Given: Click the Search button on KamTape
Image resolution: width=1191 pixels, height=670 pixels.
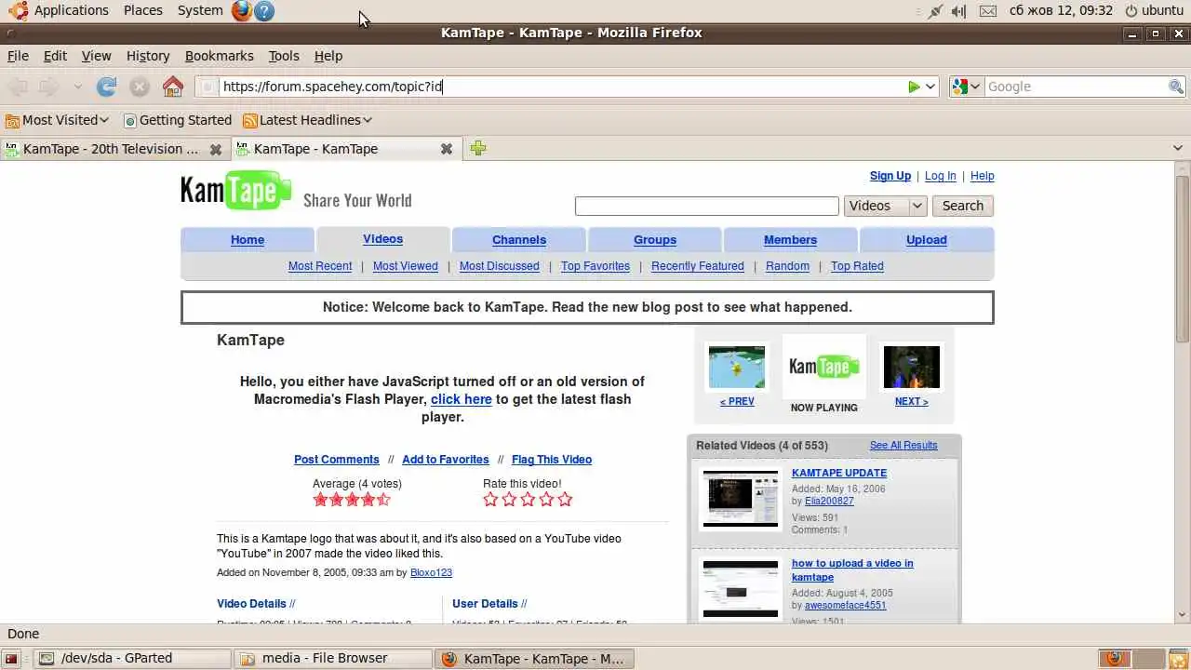Looking at the screenshot, I should 962,206.
